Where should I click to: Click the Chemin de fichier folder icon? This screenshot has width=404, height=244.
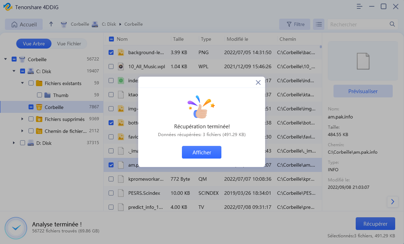click(39, 131)
